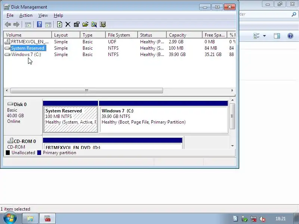Image resolution: width=299 pixels, height=224 pixels.
Task: Click the Disk 0 drive icon
Action: [x=10, y=104]
